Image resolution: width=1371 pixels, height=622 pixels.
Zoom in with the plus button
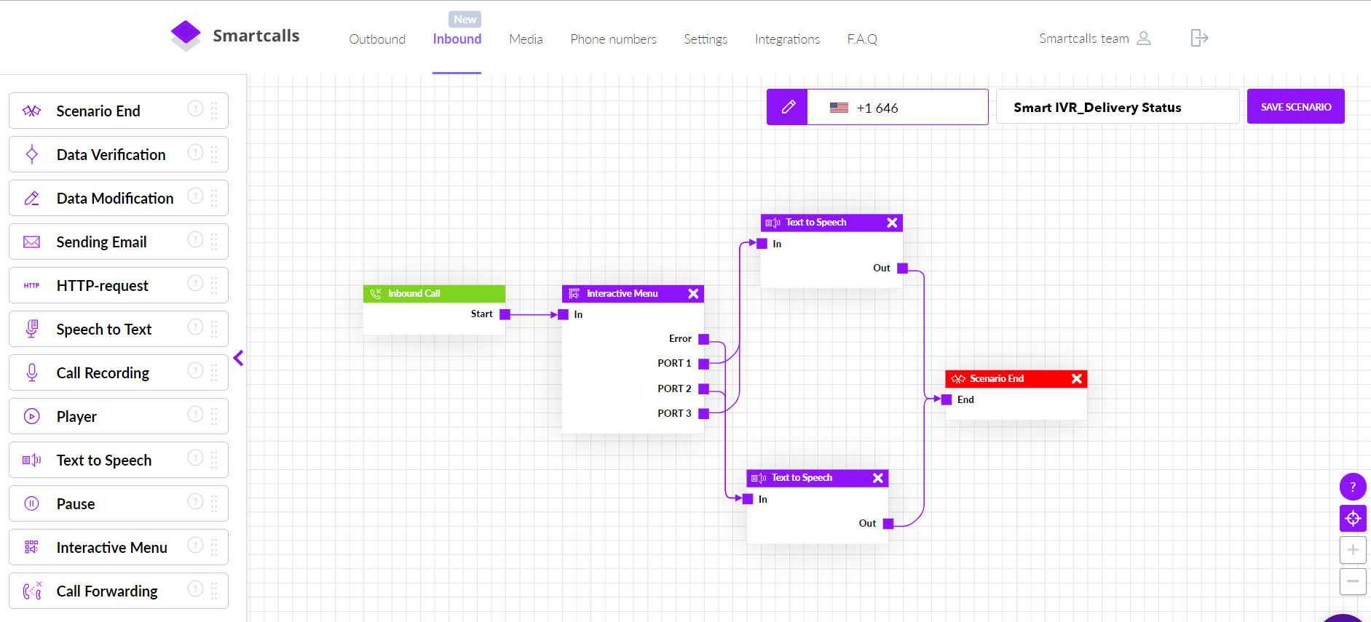coord(1352,550)
